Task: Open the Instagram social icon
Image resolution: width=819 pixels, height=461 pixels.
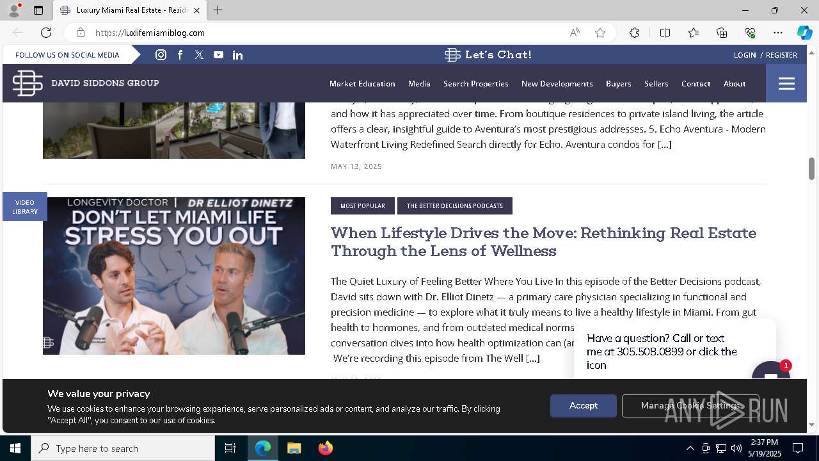Action: [161, 55]
